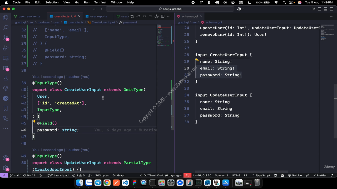Click the split editor right icon
The image size is (337, 189).
[x=163, y=16]
